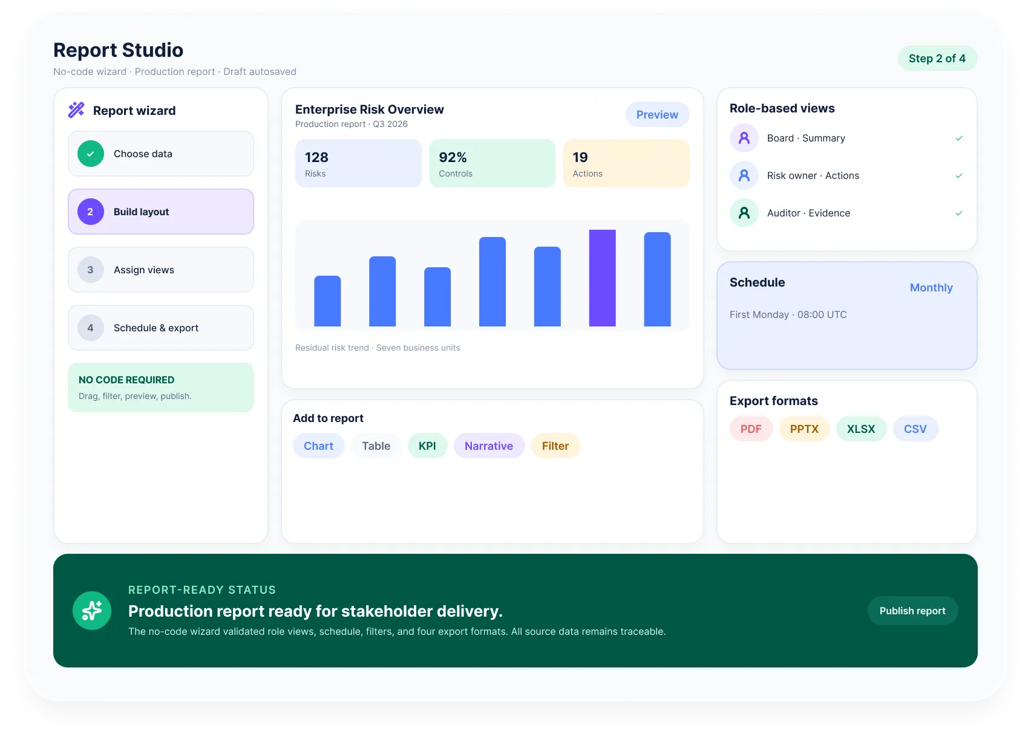Viewport: 1031px width, 740px height.
Task: Click the magic wand Report wizard icon
Action: point(76,110)
